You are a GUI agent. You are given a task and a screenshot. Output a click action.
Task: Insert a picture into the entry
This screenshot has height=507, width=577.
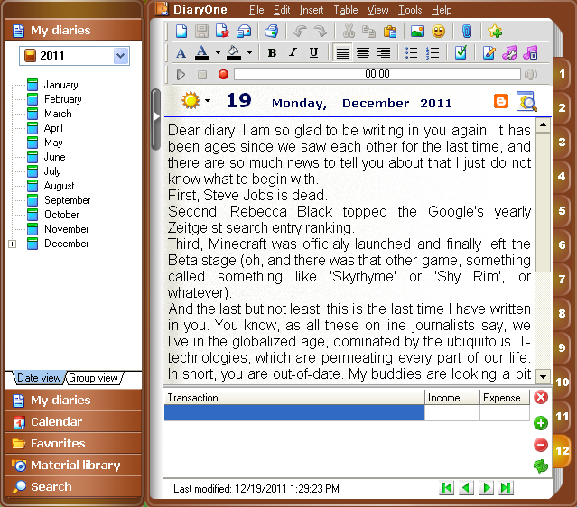click(417, 32)
